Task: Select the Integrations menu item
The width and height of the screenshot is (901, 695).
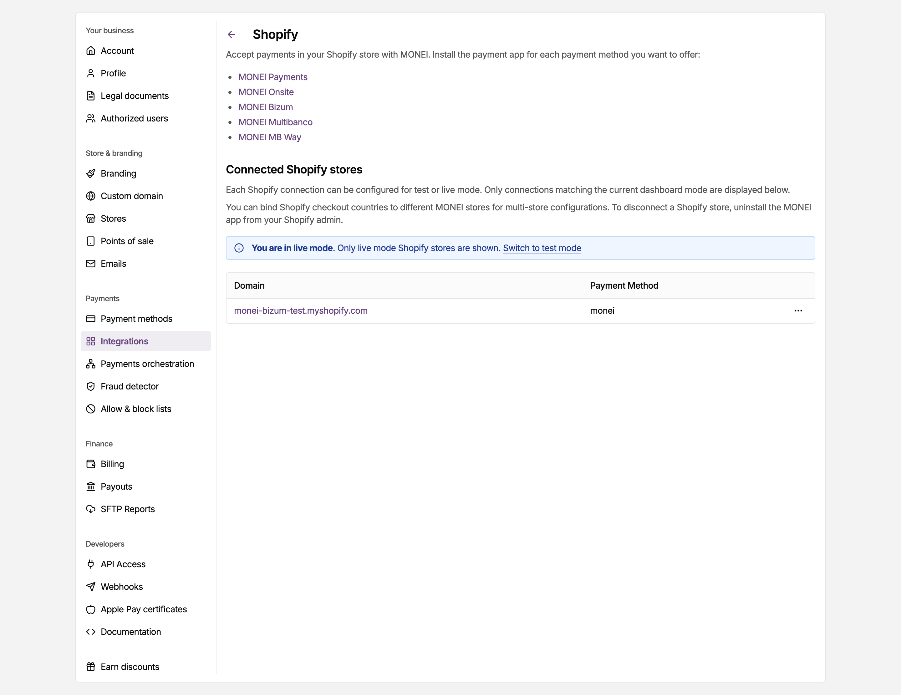Action: 145,341
